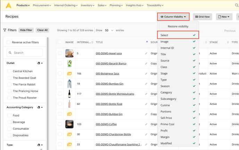Click pencil edit icon for 000-DEMO-Bulldog Gin

point(146,114)
